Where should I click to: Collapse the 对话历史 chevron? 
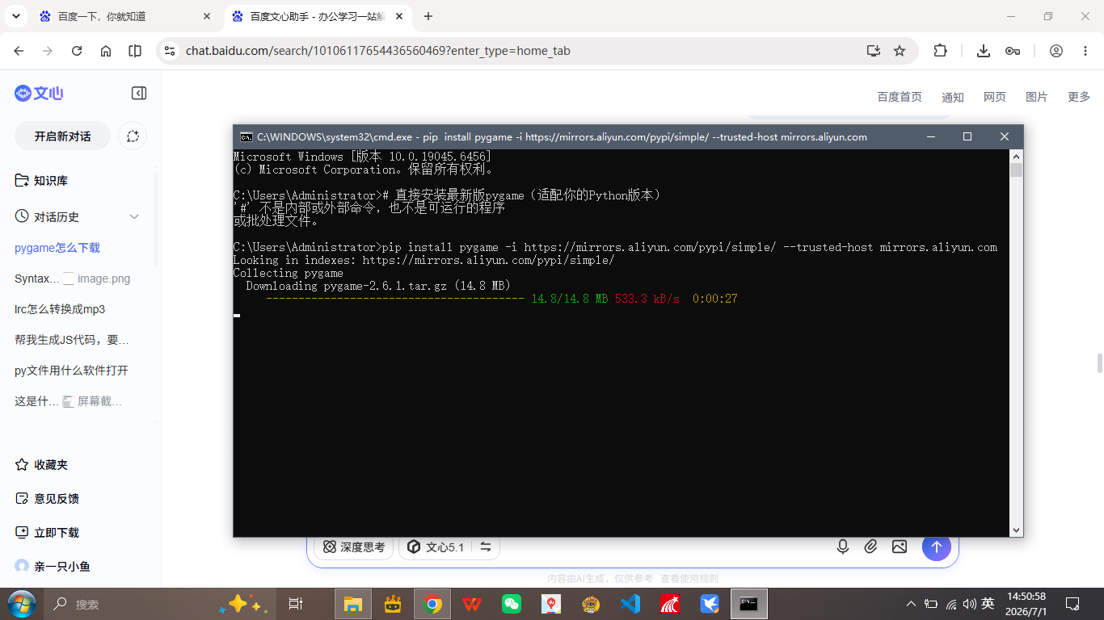tap(134, 217)
